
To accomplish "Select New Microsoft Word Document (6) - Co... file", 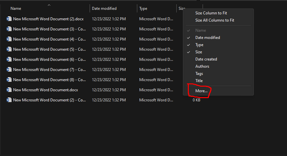I will click(x=49, y=60).
